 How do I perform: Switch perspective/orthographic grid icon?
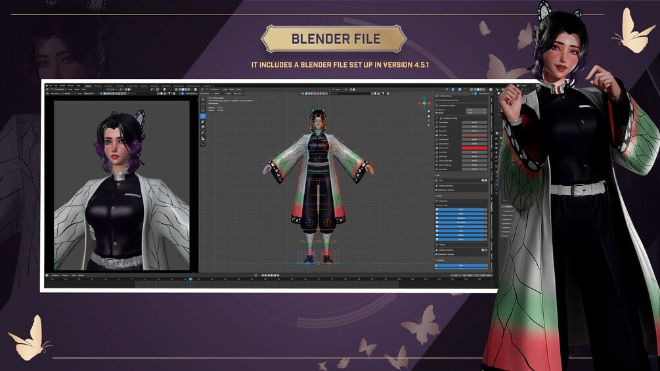pyautogui.click(x=428, y=125)
